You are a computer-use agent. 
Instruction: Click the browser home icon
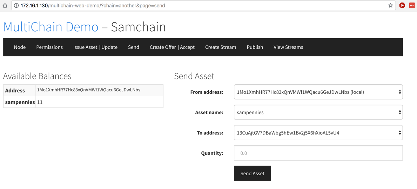click(x=5, y=6)
